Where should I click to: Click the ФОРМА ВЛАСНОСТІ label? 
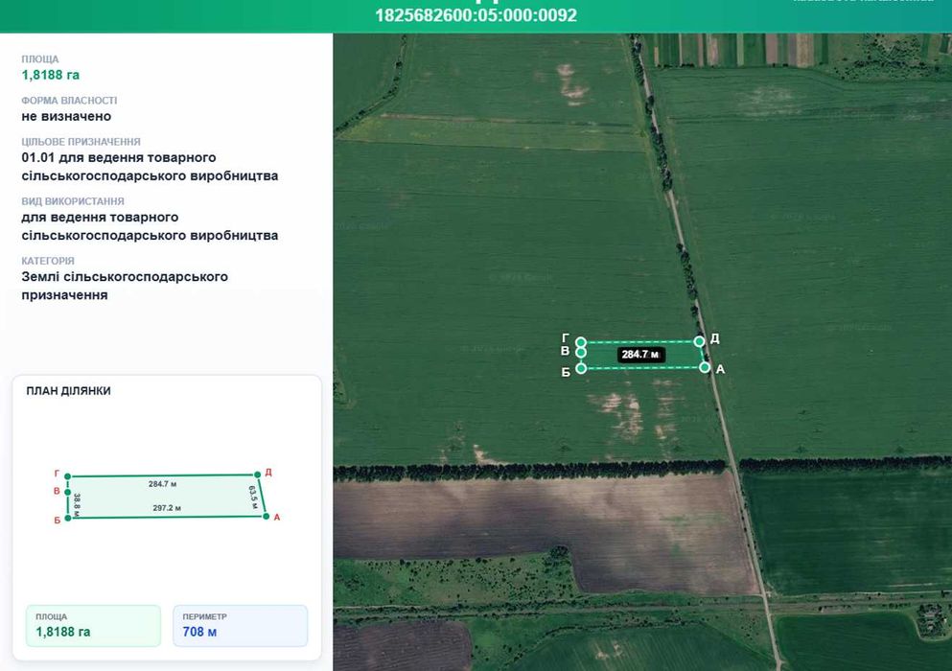(69, 101)
